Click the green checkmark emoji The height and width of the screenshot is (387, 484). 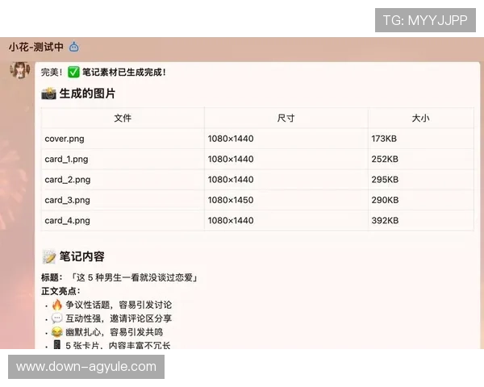click(x=73, y=73)
